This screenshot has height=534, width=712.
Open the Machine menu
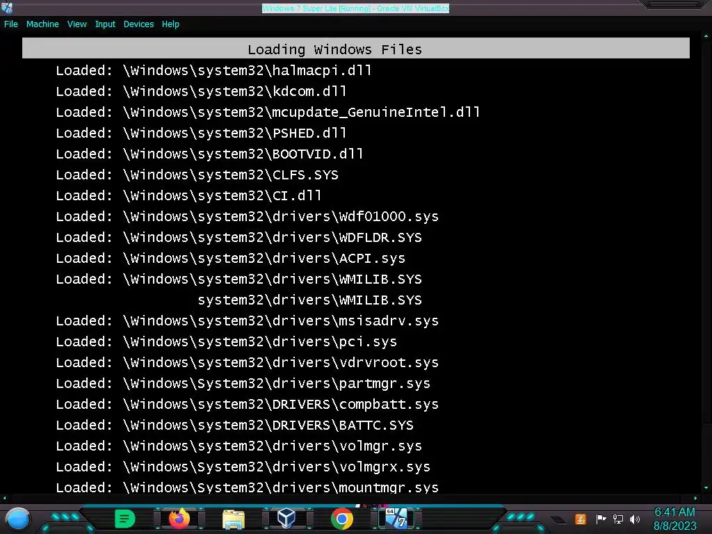click(42, 24)
